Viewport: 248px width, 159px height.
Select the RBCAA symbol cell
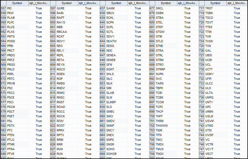tap(67, 32)
